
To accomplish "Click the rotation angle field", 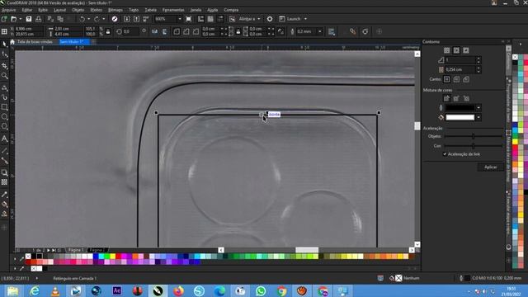I will 130,31.
